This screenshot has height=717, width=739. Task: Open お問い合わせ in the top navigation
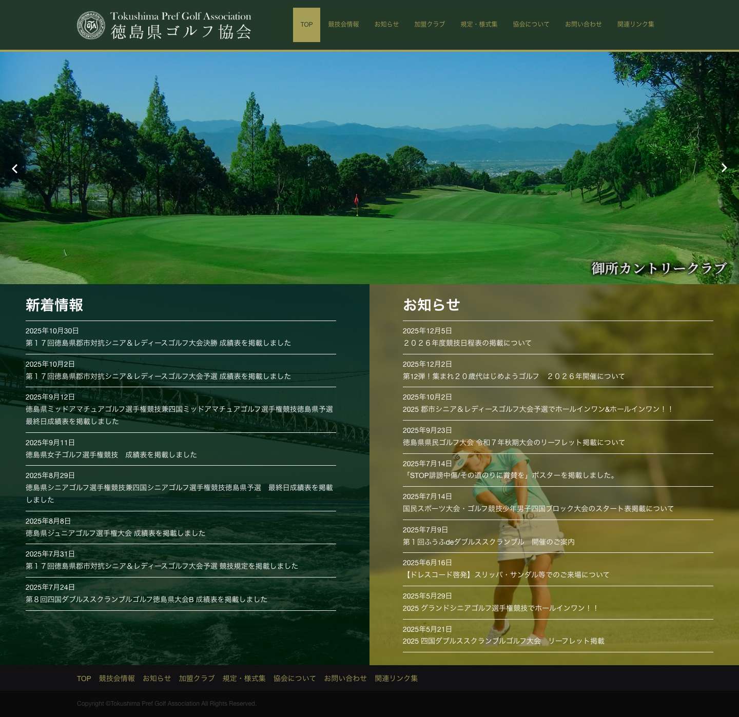coord(584,24)
